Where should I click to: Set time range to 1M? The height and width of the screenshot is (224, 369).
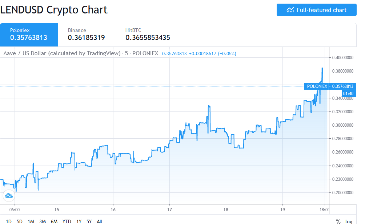(x=31, y=221)
